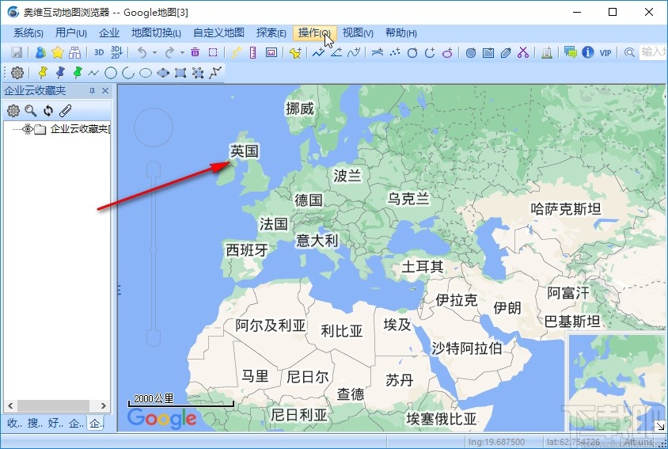
Task: Select the dashed rectangle selection tool
Action: pyautogui.click(x=213, y=52)
